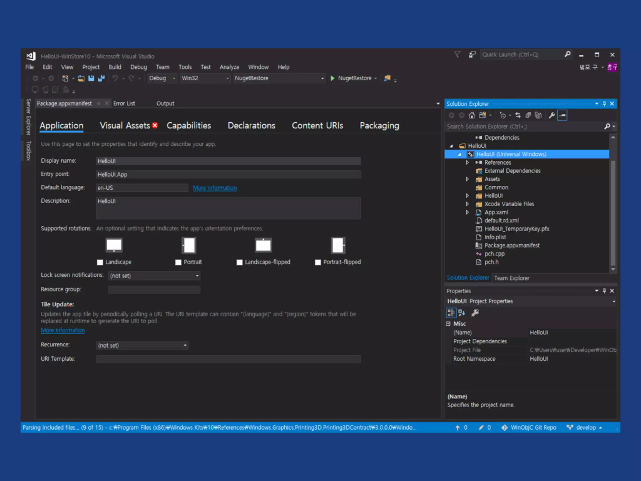Click the Property Pages wrench in Properties panel
The height and width of the screenshot is (481, 641).
475,313
